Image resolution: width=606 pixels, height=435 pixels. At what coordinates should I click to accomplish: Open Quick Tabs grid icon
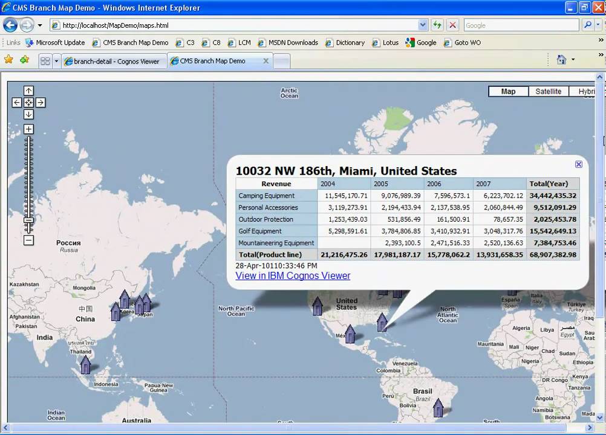(x=45, y=61)
